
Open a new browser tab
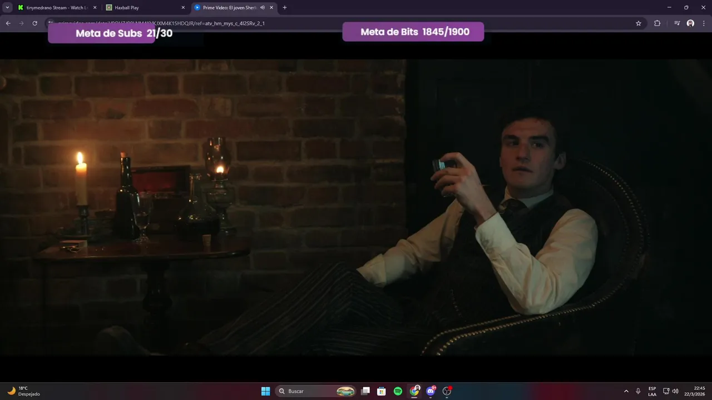(285, 8)
